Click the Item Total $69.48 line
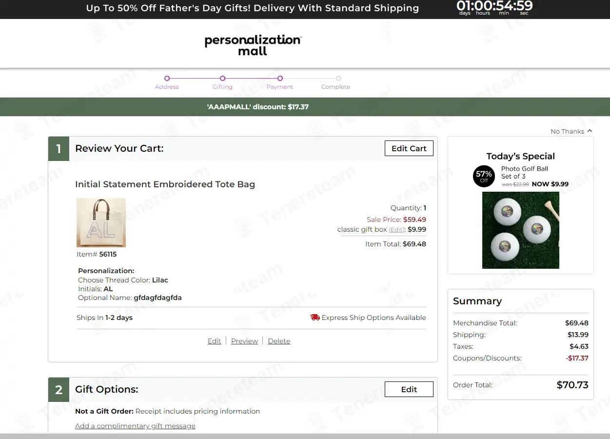This screenshot has height=439, width=610. [x=395, y=244]
